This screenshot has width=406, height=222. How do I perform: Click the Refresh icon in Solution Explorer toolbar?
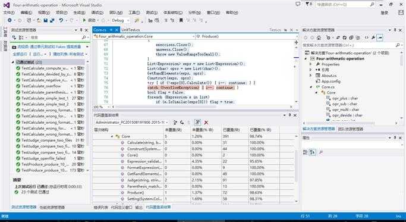click(x=345, y=38)
